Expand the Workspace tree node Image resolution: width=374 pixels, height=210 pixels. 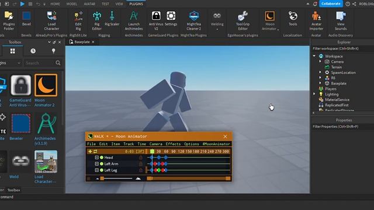point(314,56)
